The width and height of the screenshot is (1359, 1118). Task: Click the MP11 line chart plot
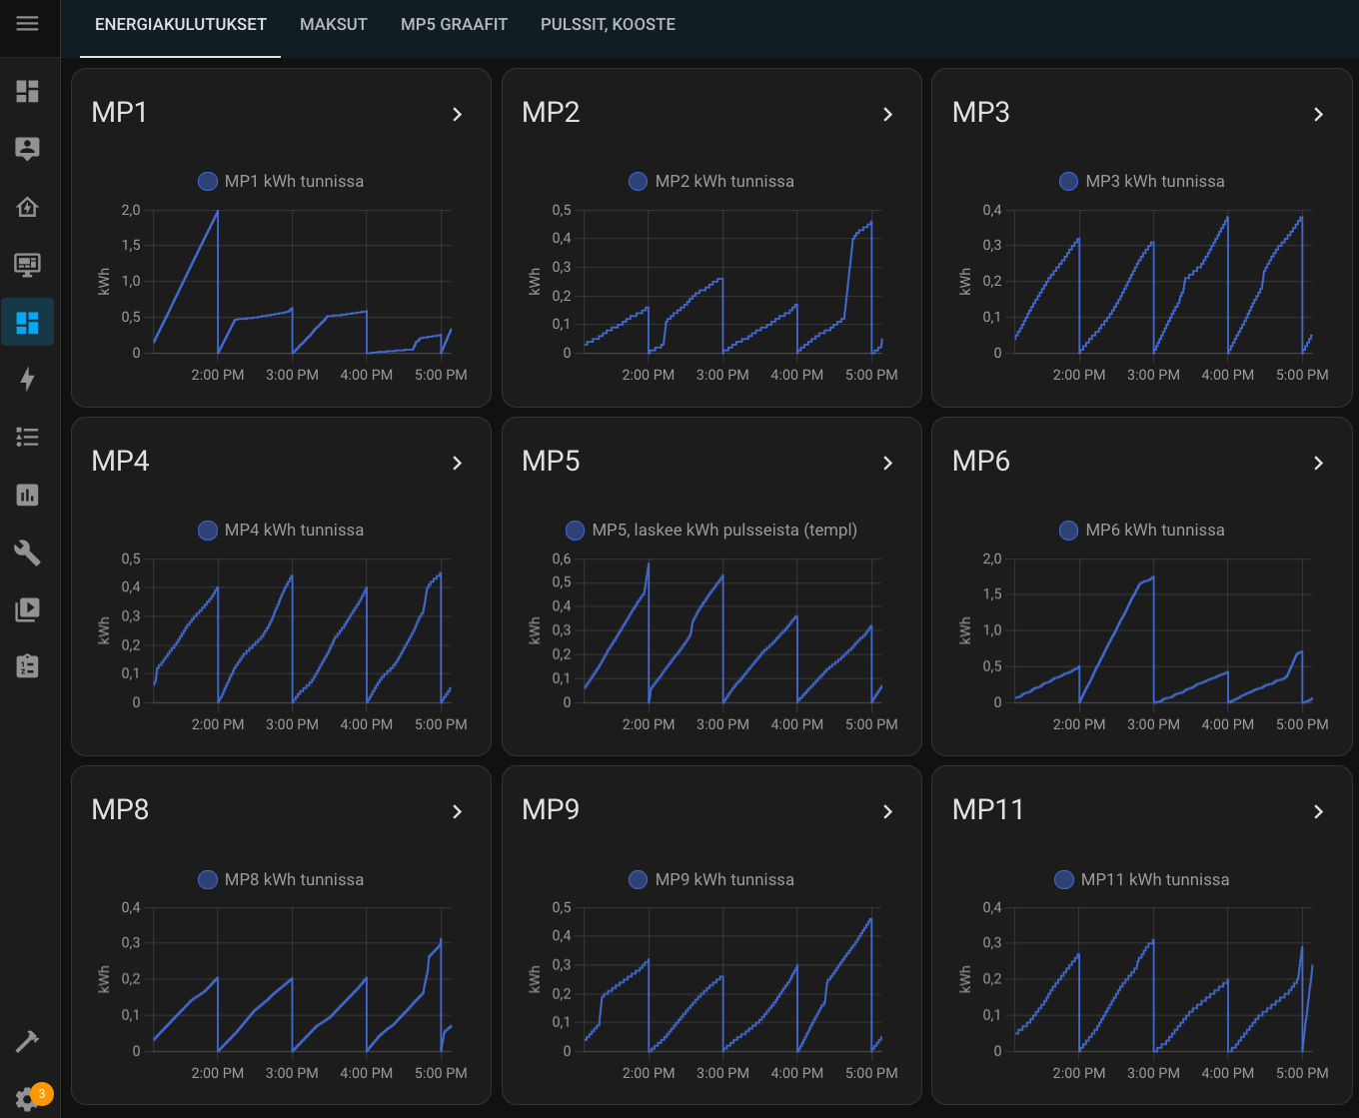(1163, 979)
